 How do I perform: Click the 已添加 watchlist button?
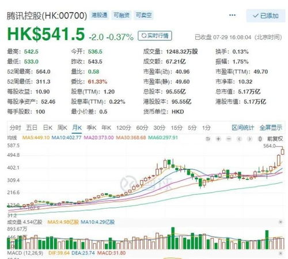pyautogui.click(x=266, y=16)
